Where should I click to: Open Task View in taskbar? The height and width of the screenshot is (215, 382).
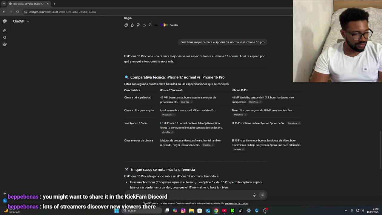pyautogui.click(x=167, y=211)
